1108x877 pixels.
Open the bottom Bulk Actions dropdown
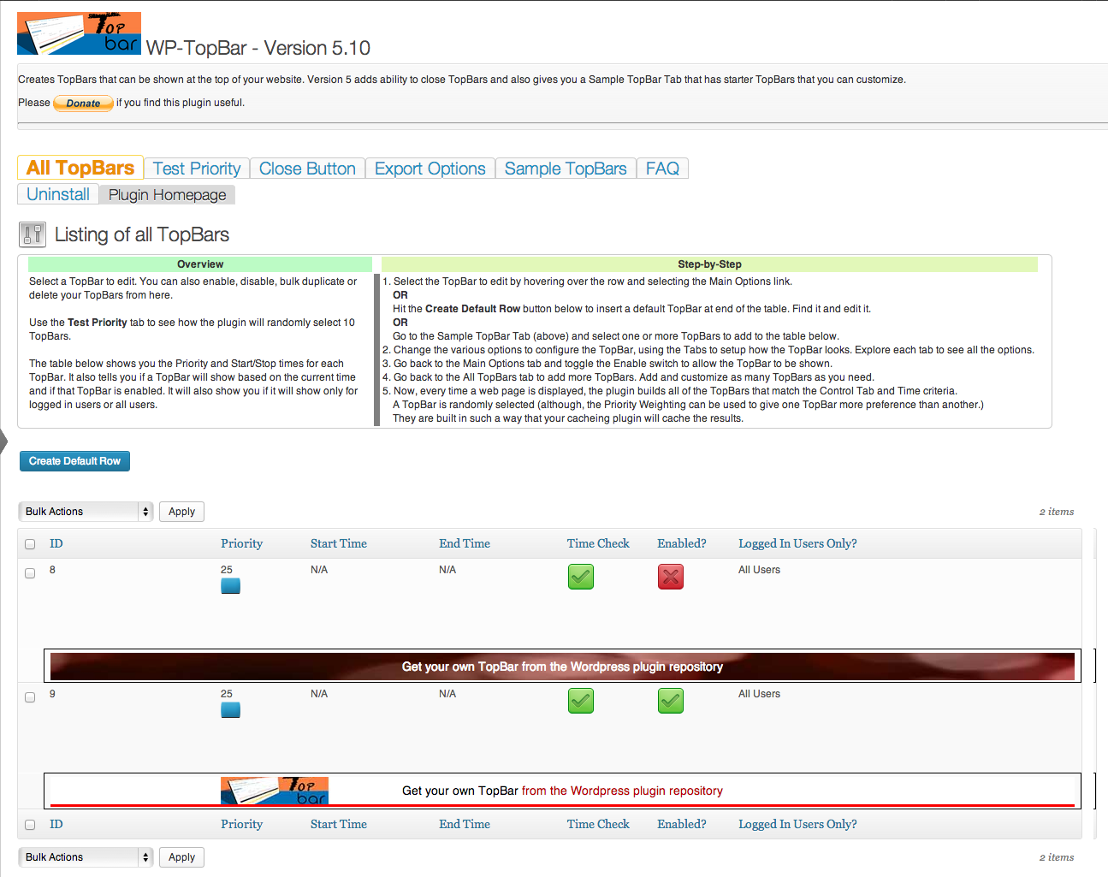[86, 857]
